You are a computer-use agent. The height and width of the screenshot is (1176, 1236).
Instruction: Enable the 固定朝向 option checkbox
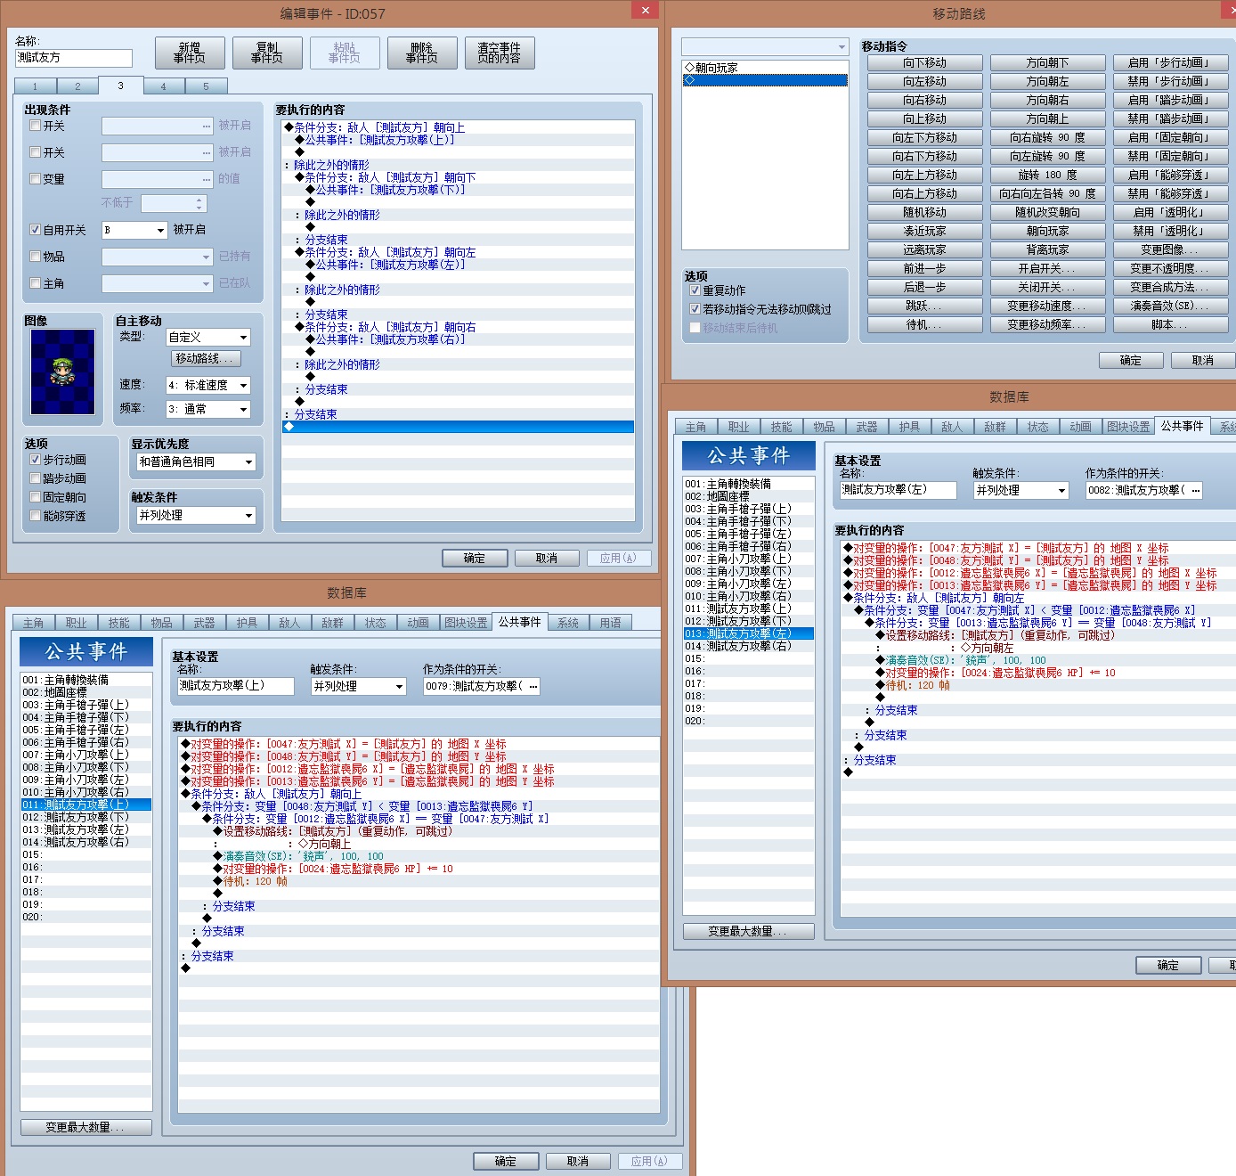pyautogui.click(x=36, y=497)
